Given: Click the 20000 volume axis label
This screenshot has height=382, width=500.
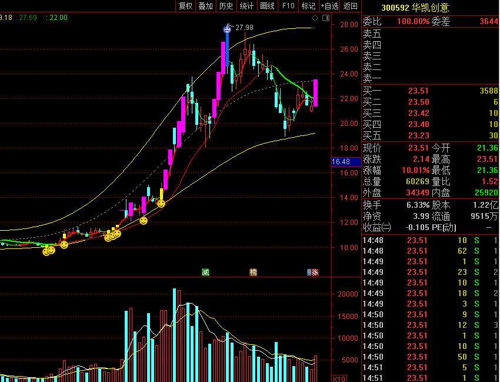Looking at the screenshot, I should (348, 294).
